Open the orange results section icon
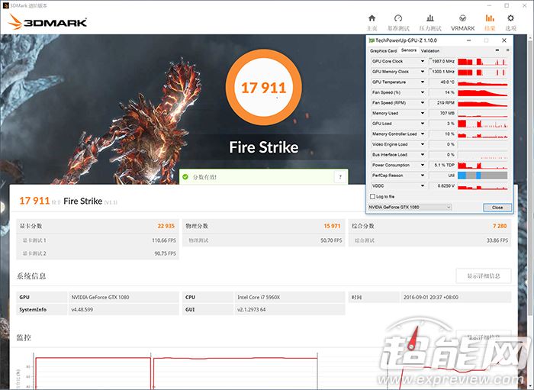This screenshot has height=390, width=534. [490, 18]
